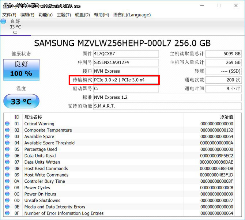Open the 帮助(H) menu

tap(101, 15)
